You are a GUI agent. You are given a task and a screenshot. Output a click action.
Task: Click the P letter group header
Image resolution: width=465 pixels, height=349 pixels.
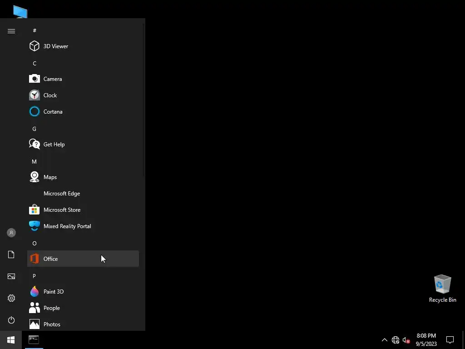tap(35, 276)
